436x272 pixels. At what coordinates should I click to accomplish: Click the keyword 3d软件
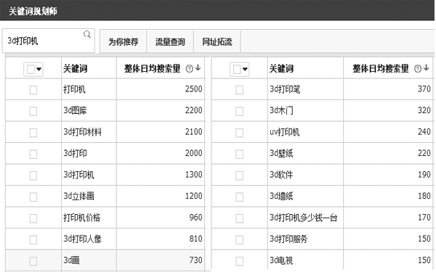coord(281,175)
